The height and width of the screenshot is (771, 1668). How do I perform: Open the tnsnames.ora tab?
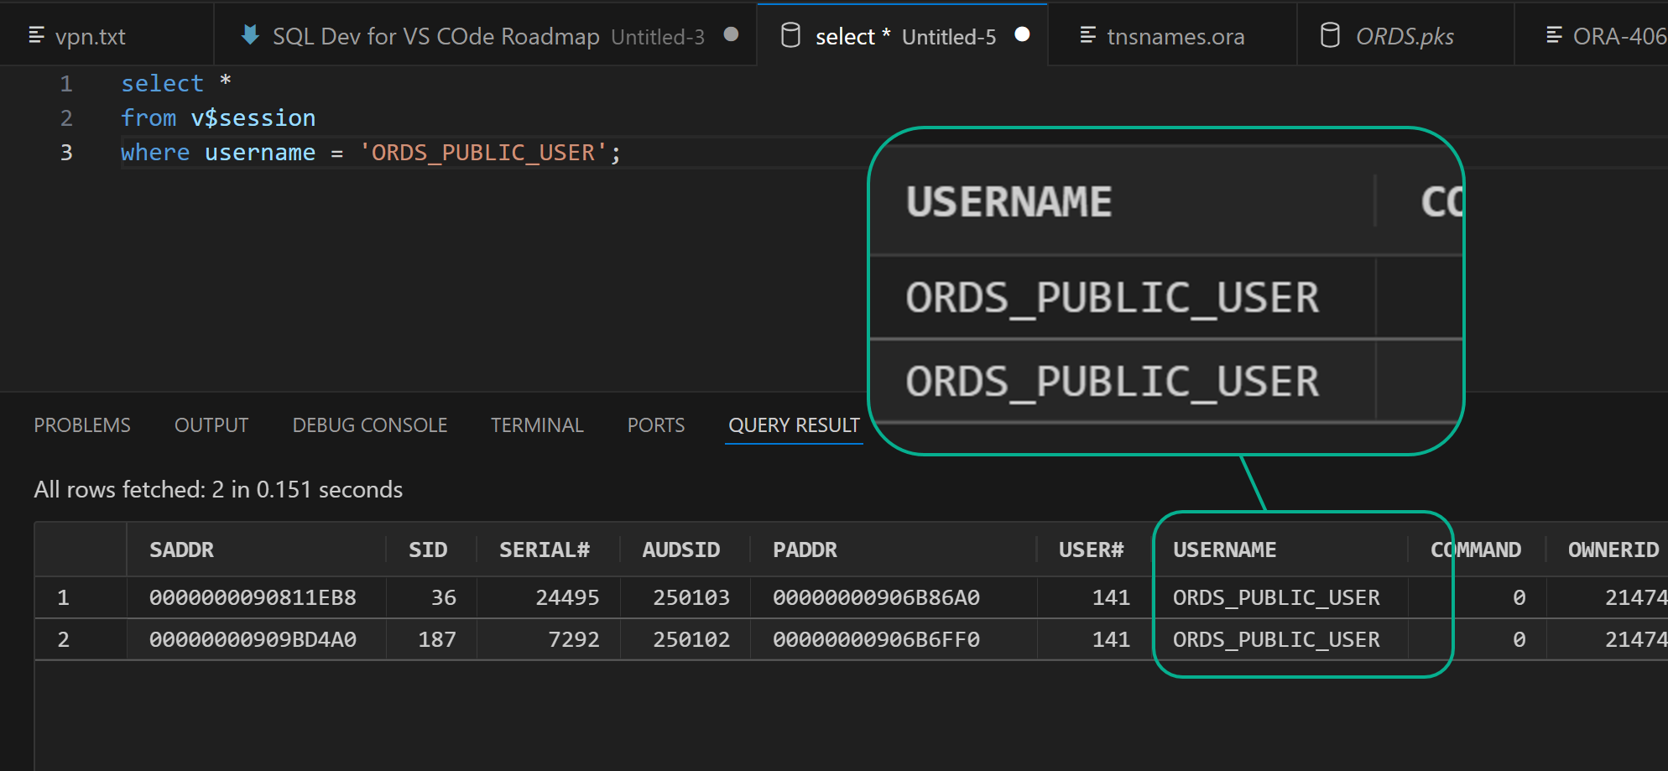(1172, 36)
